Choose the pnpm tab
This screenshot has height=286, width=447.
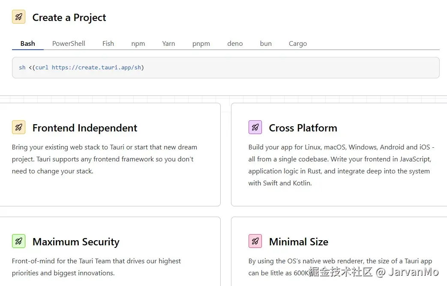(201, 43)
